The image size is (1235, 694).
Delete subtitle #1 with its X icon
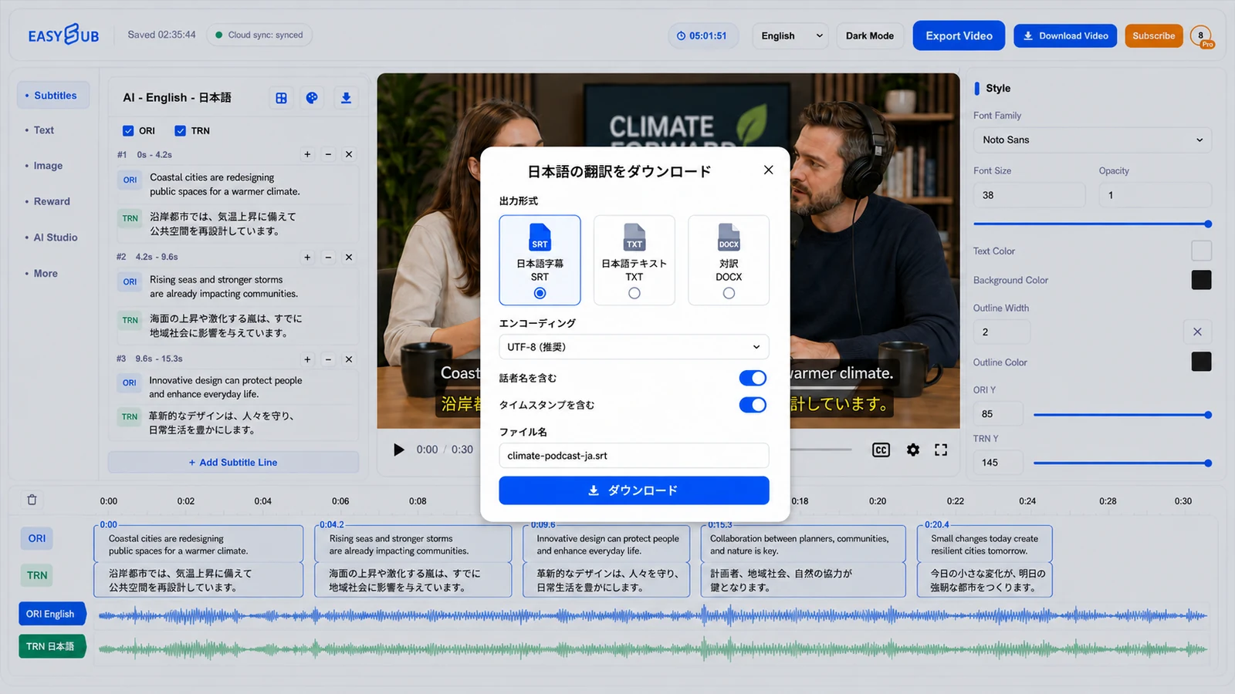[349, 154]
